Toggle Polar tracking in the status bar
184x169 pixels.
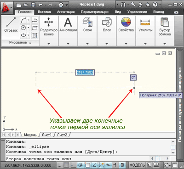click(x=80, y=165)
